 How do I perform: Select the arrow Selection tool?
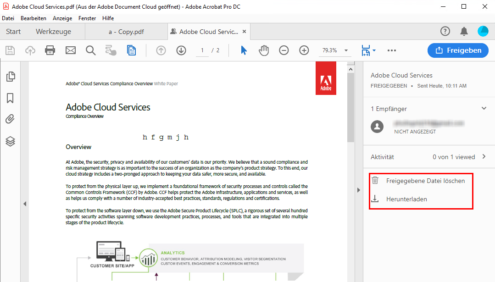tap(244, 50)
